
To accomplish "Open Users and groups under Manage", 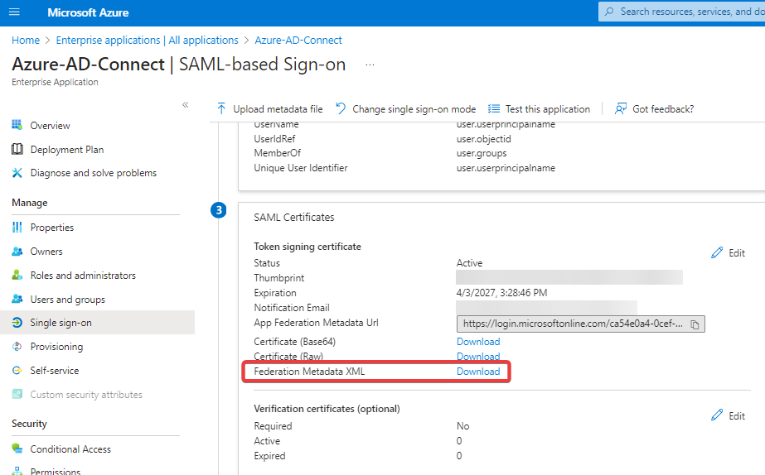I will (67, 299).
